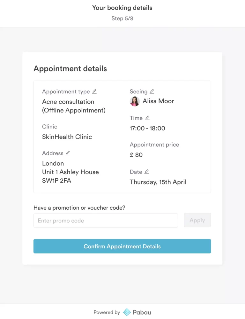This screenshot has width=245, height=319.
Task: Edit the Appointment type field
Action: pos(94,91)
